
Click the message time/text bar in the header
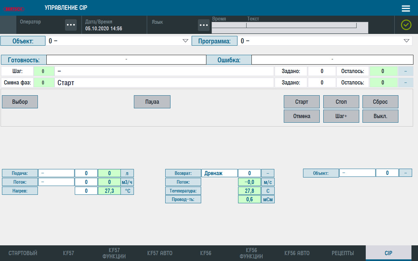tap(290, 28)
